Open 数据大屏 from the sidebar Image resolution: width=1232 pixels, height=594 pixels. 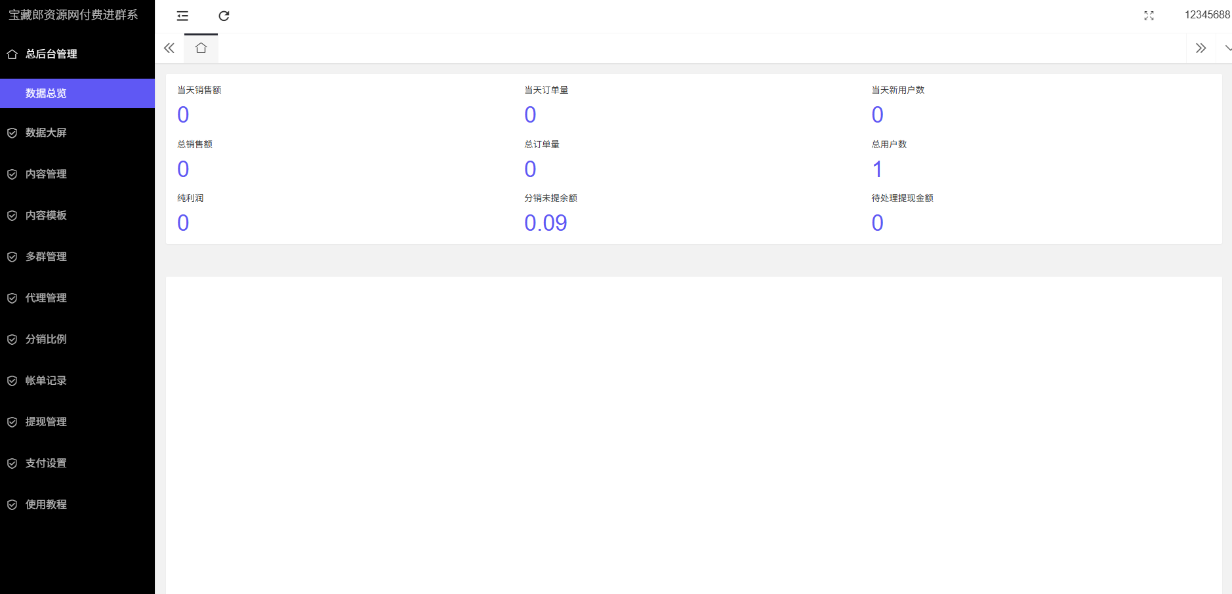pos(46,132)
